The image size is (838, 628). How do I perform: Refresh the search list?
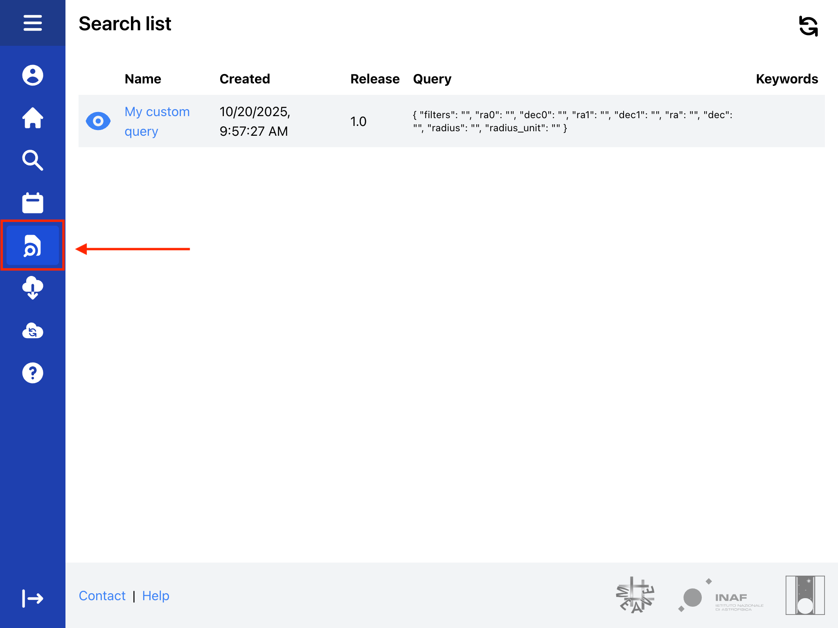[x=809, y=26]
